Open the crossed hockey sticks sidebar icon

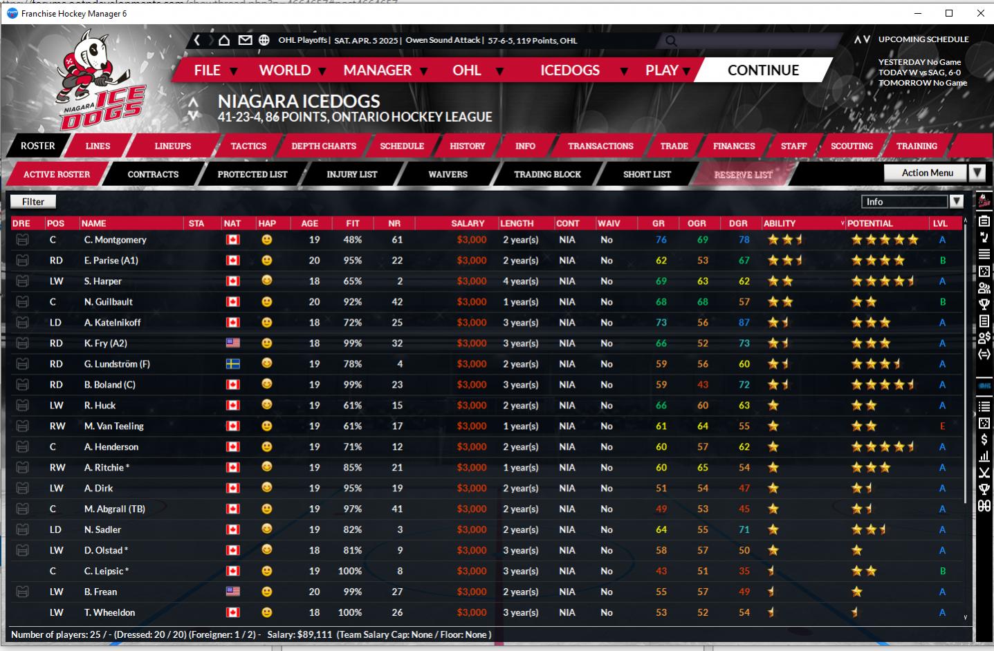(x=984, y=473)
